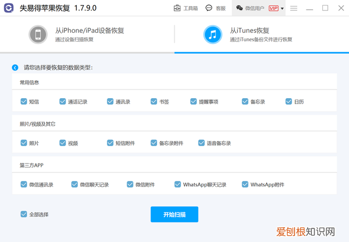The width and height of the screenshot is (349, 242).
Task: Disable the 备忘录 checkbox
Action: [x=245, y=101]
